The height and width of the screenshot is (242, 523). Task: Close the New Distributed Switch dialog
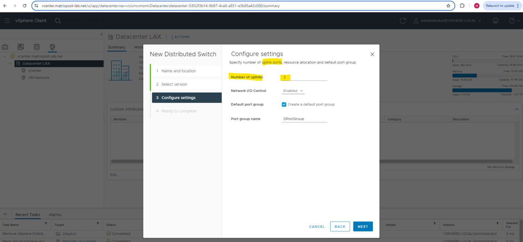point(372,54)
